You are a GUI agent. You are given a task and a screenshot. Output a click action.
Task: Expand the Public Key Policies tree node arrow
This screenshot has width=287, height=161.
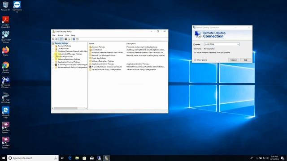click(53, 57)
